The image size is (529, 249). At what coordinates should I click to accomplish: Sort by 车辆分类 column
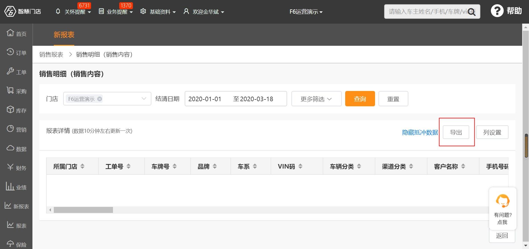(359, 166)
